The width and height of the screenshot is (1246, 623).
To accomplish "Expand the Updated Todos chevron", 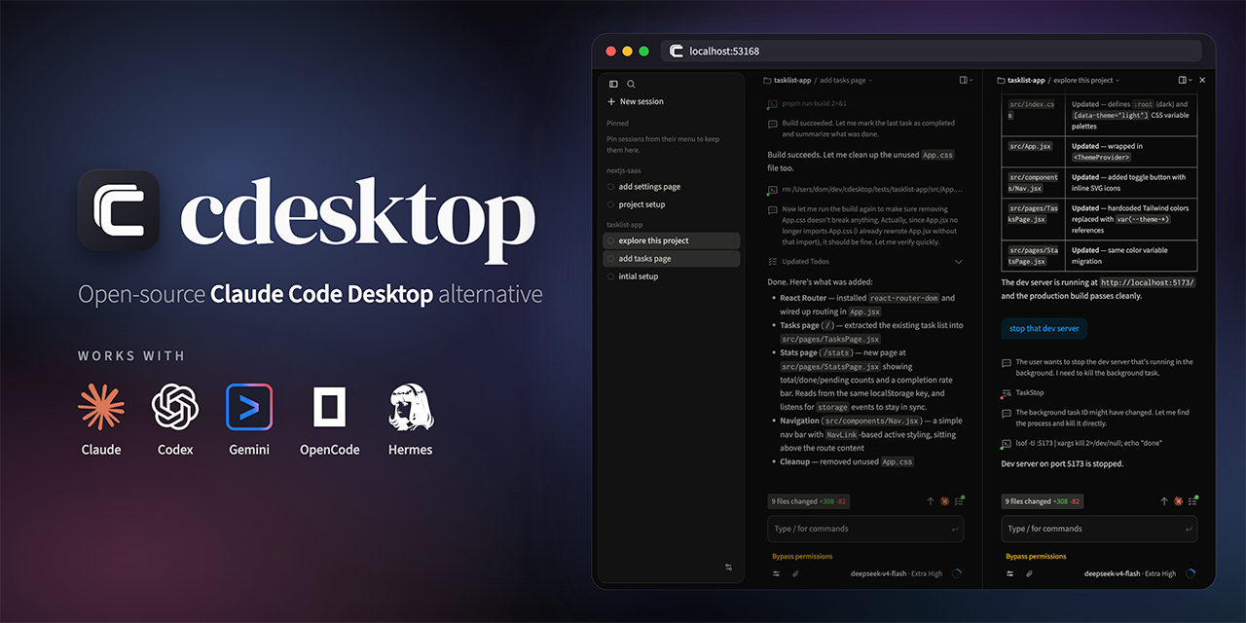I will [958, 261].
